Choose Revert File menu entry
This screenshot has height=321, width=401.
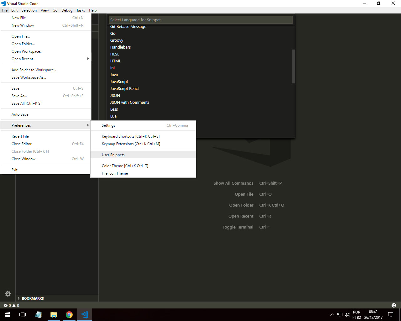click(x=46, y=136)
